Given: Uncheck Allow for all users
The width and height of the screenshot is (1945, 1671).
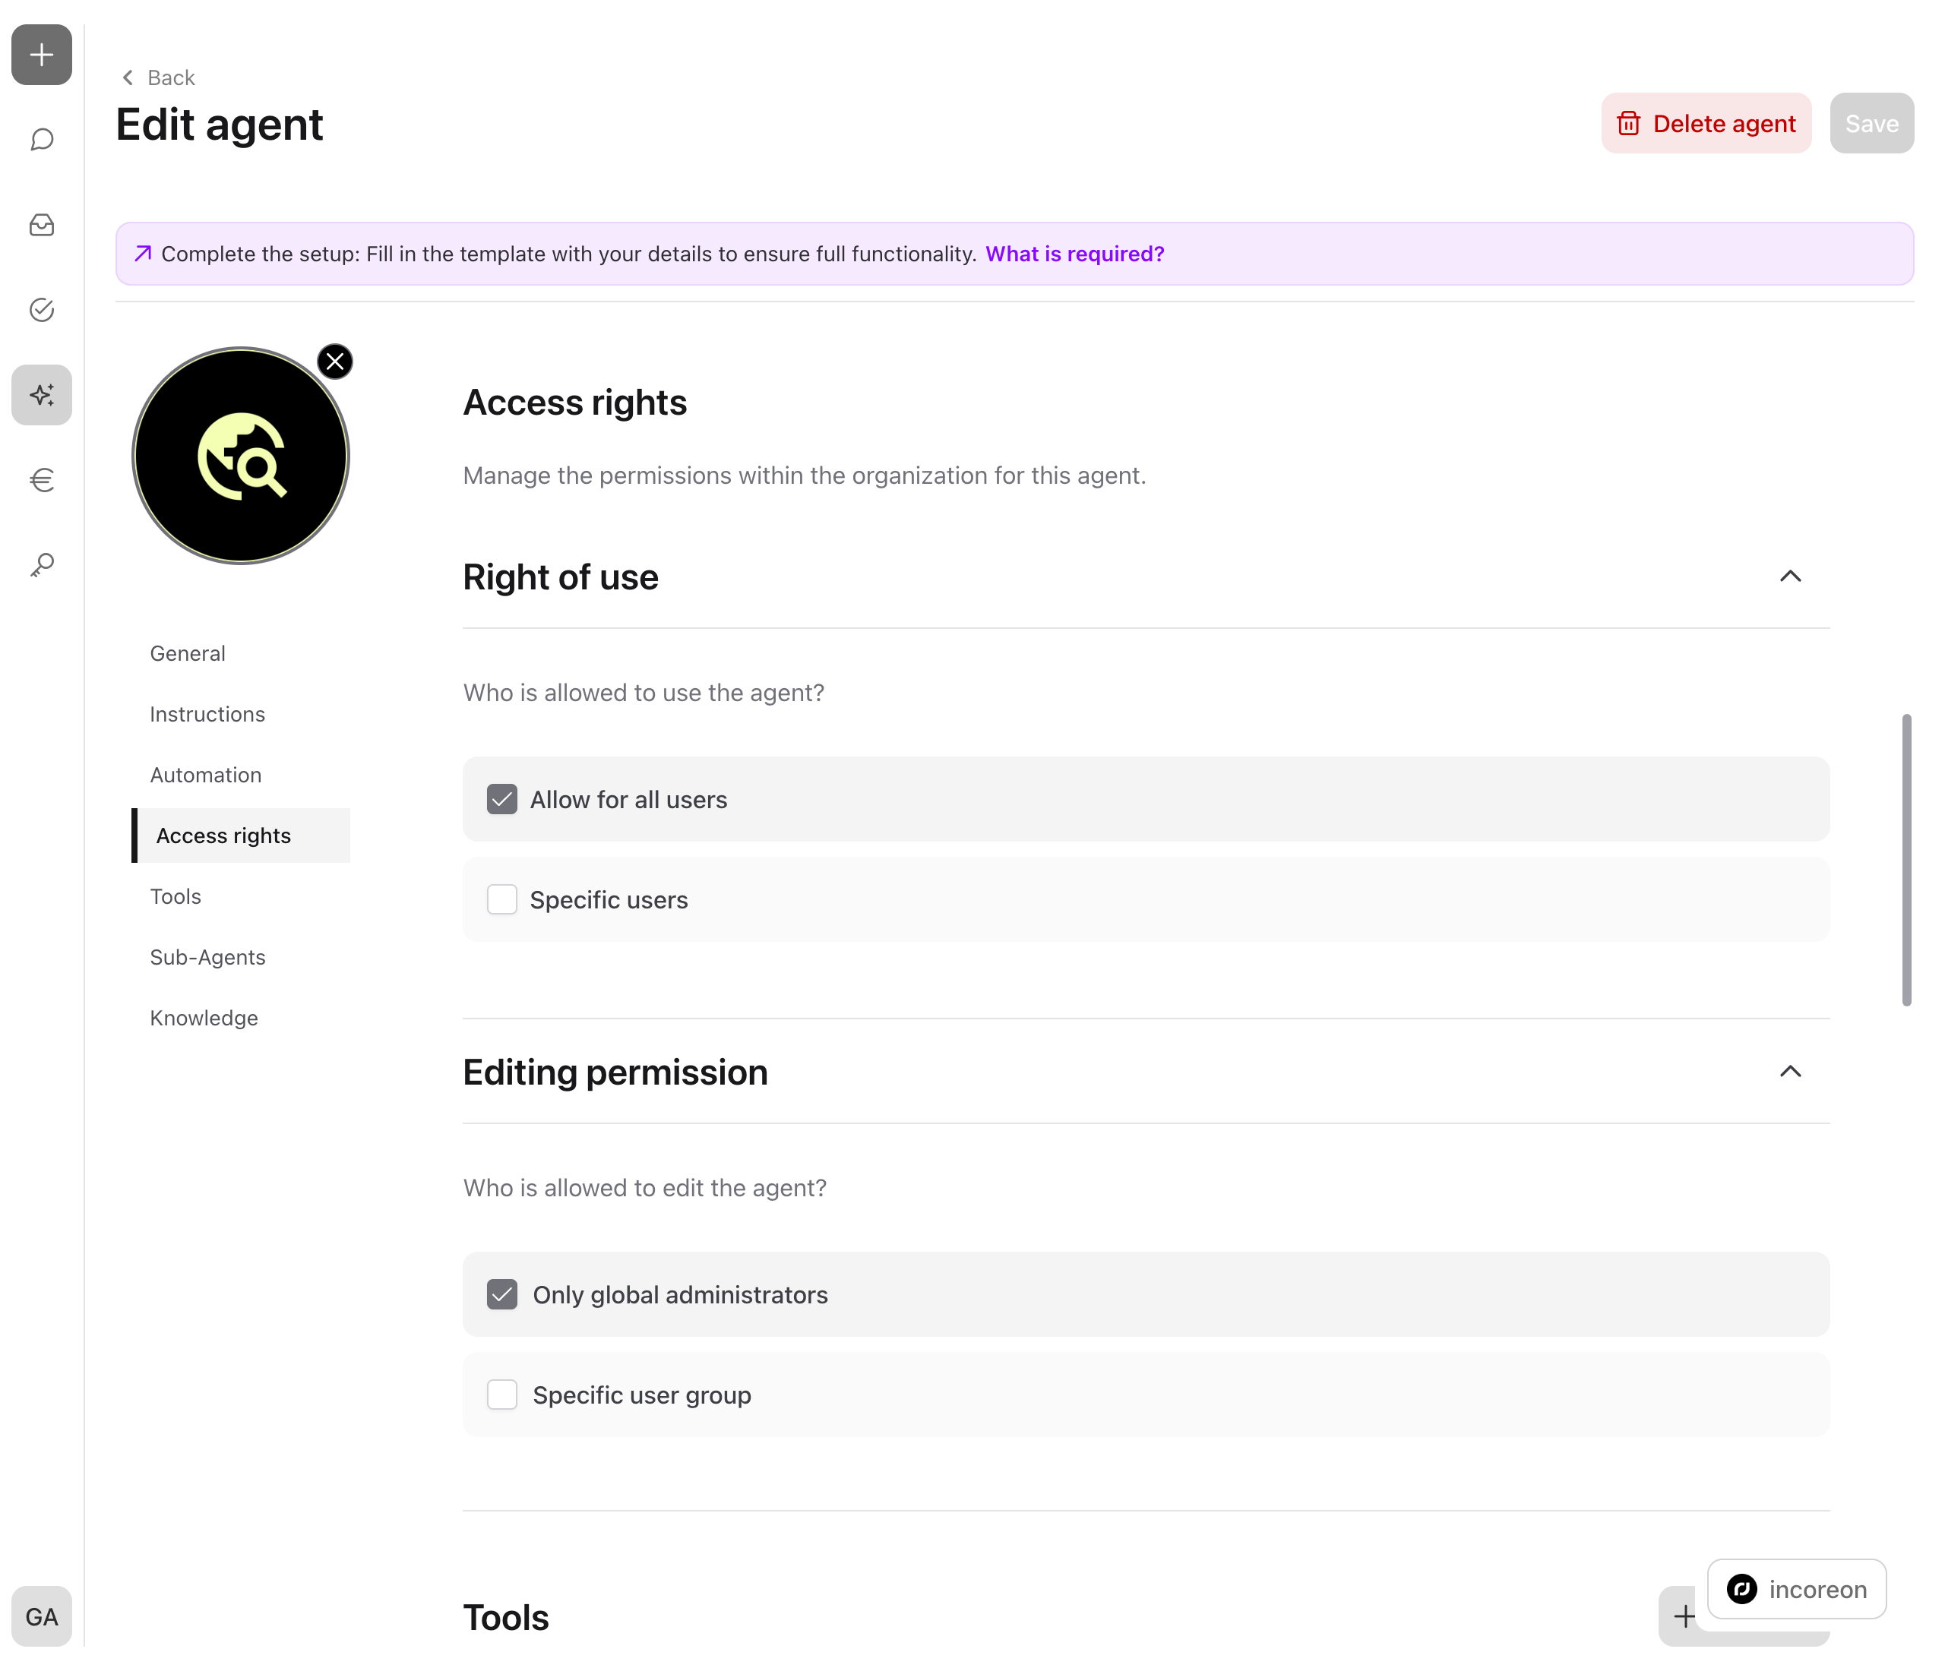Looking at the screenshot, I should tap(502, 799).
